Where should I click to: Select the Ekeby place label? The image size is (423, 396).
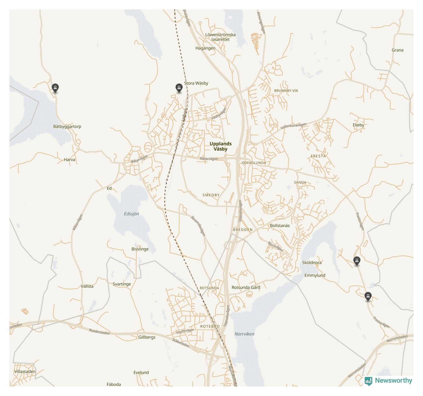tap(358, 125)
